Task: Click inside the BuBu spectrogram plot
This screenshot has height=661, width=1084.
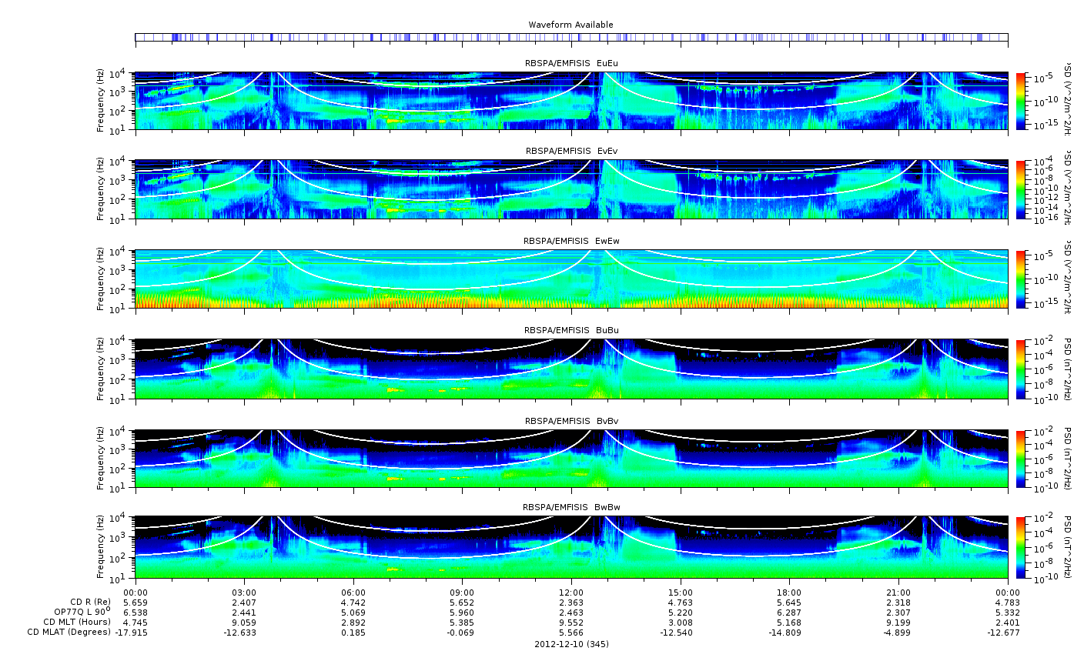Action: click(571, 369)
